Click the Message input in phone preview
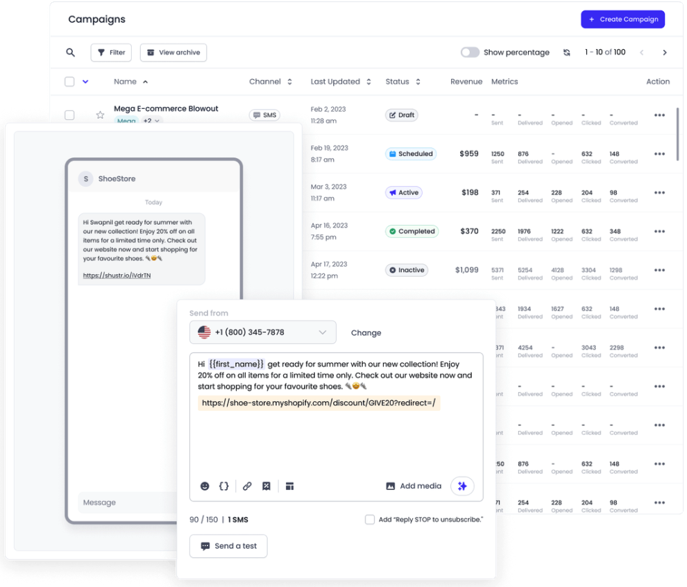The width and height of the screenshot is (687, 587). [125, 502]
